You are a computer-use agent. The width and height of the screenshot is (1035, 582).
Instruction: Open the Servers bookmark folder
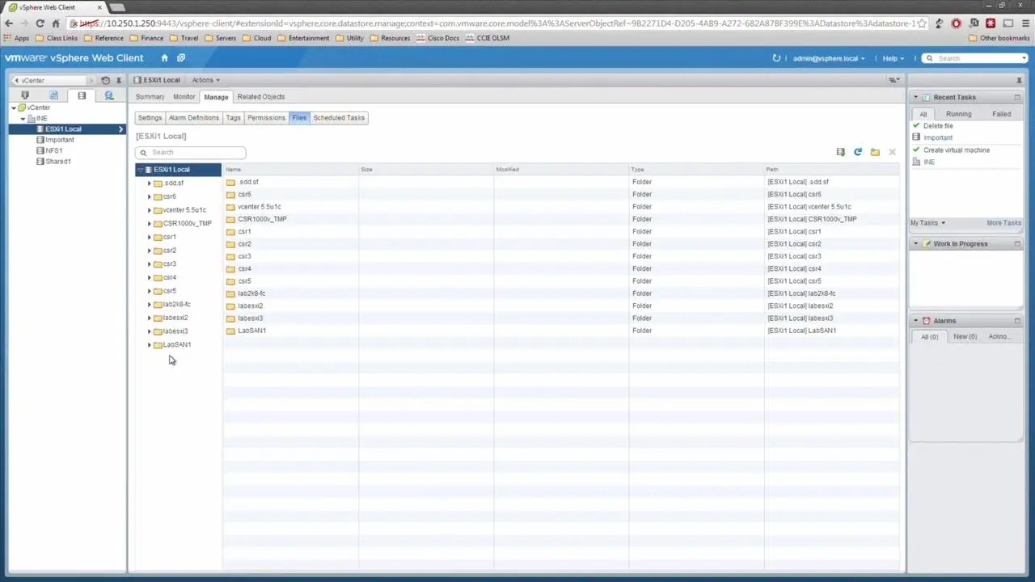pos(220,38)
